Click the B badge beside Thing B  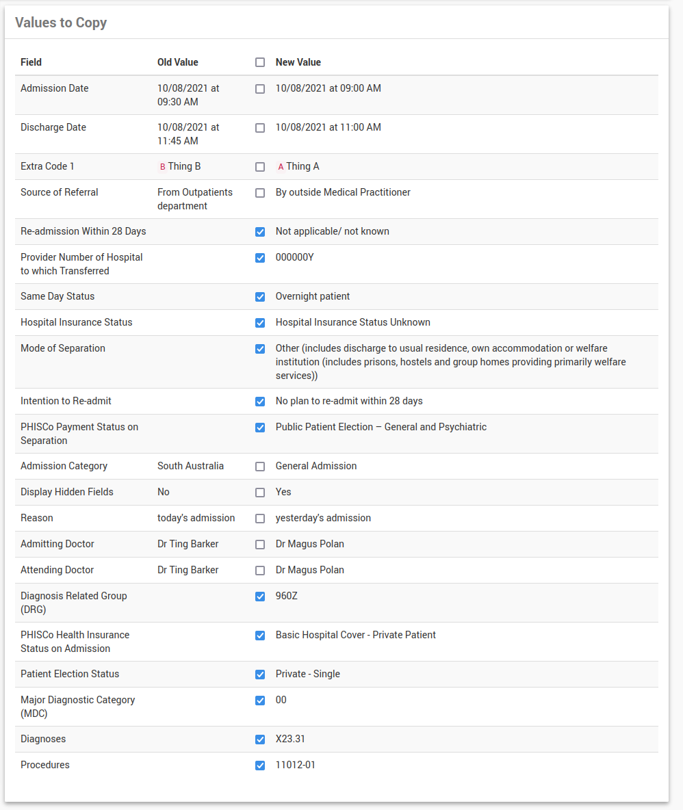point(162,167)
